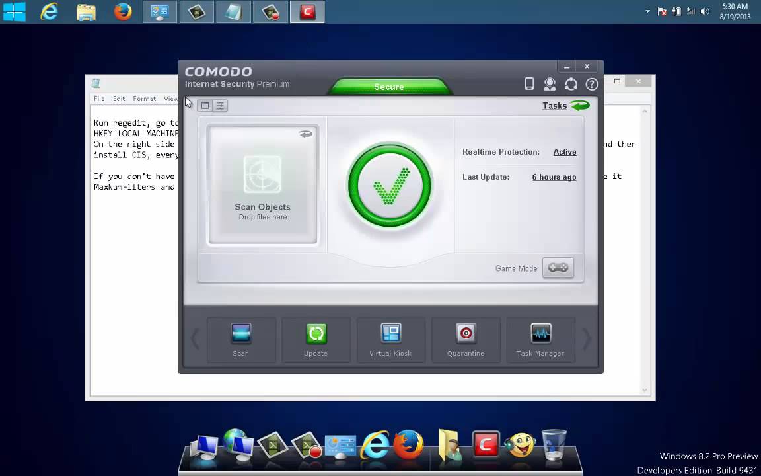Click the Notepad scrollbar down arrow
761x476 pixels.
[x=645, y=389]
